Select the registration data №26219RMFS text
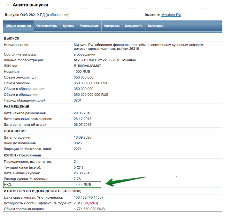This screenshot has height=220, width=232. (x=86, y=60)
